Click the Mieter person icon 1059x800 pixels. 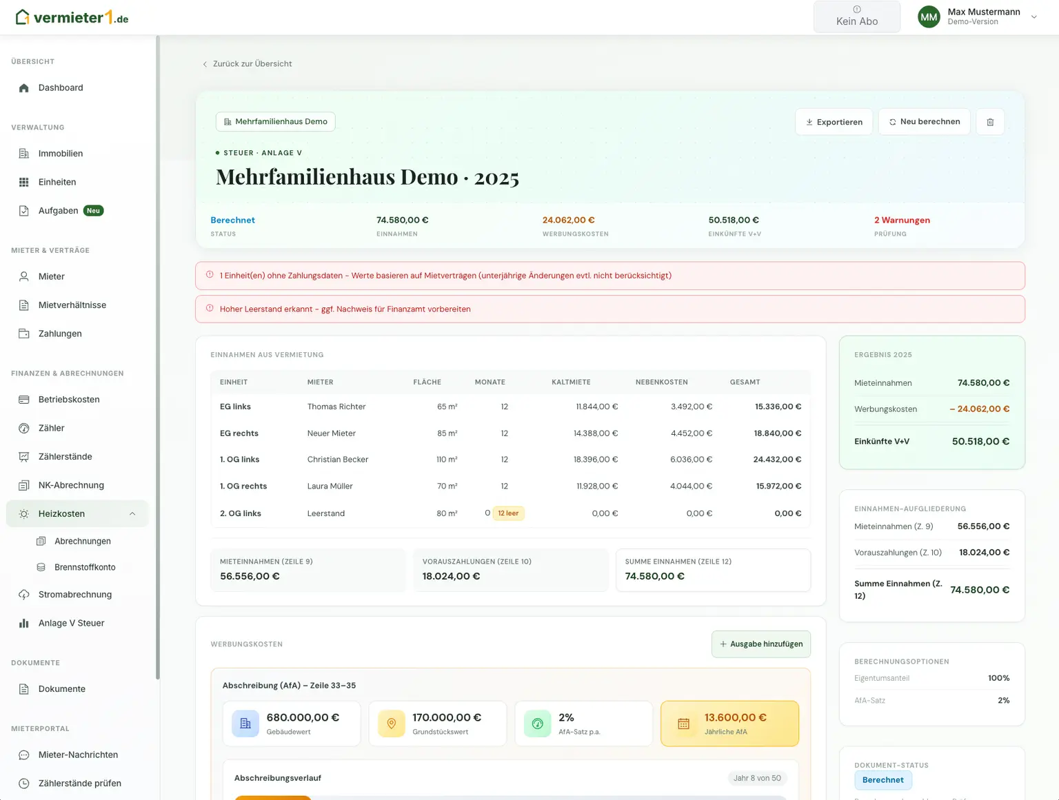[24, 276]
